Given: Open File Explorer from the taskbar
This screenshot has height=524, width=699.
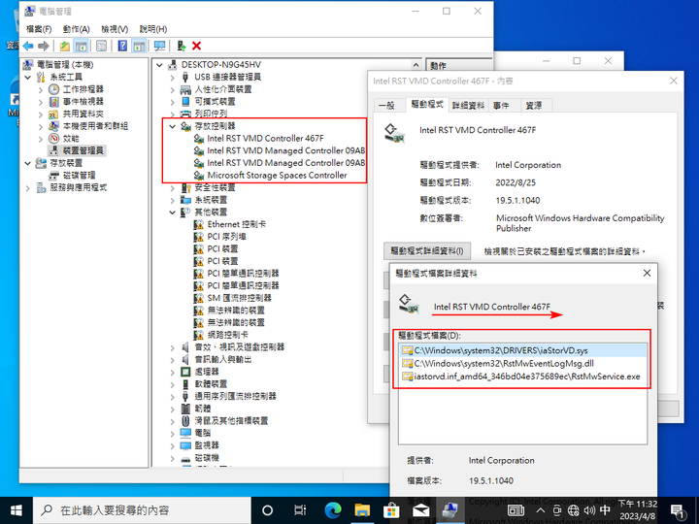Looking at the screenshot, I should click(362, 510).
